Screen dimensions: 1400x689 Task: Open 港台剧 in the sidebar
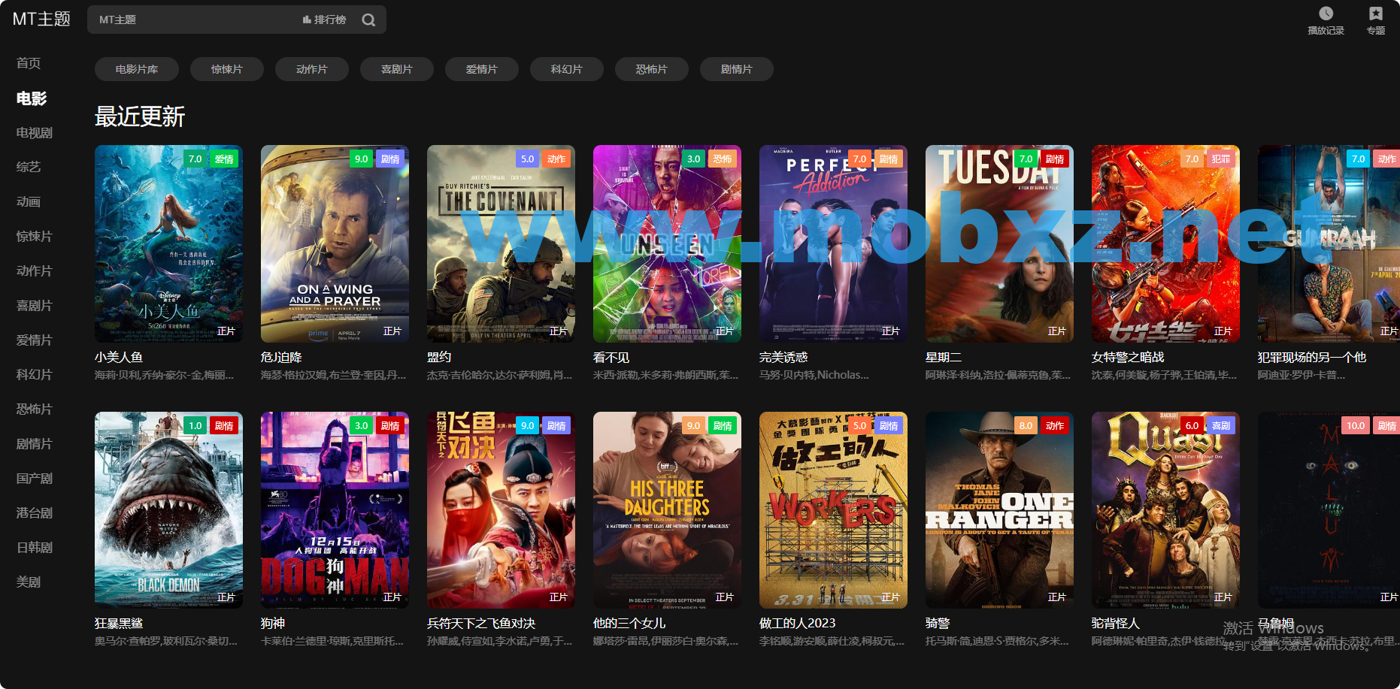coord(35,512)
